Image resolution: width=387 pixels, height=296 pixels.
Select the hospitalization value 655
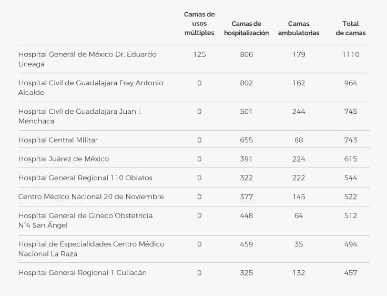tap(246, 140)
